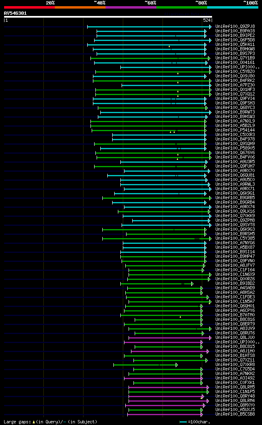Select hit label UniRef100_A7PZ30
The image size is (262, 425).
(235, 85)
